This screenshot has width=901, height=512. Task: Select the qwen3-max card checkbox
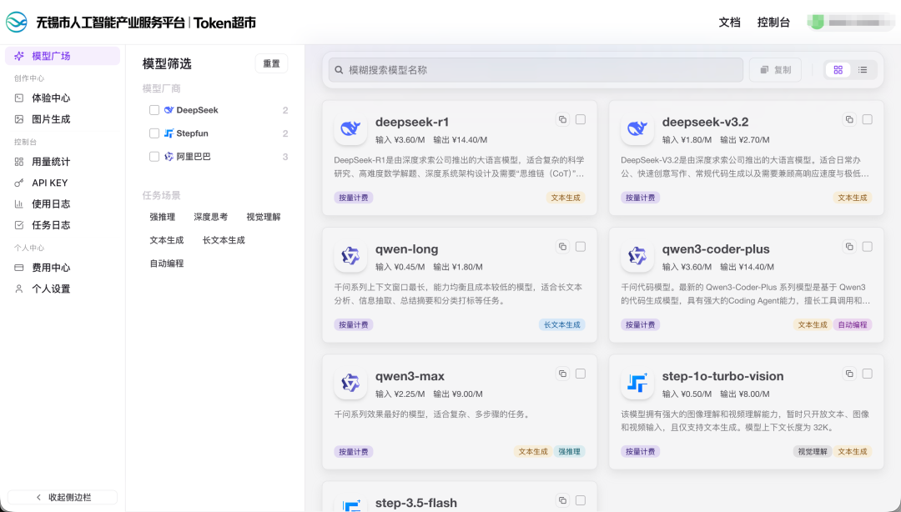581,374
